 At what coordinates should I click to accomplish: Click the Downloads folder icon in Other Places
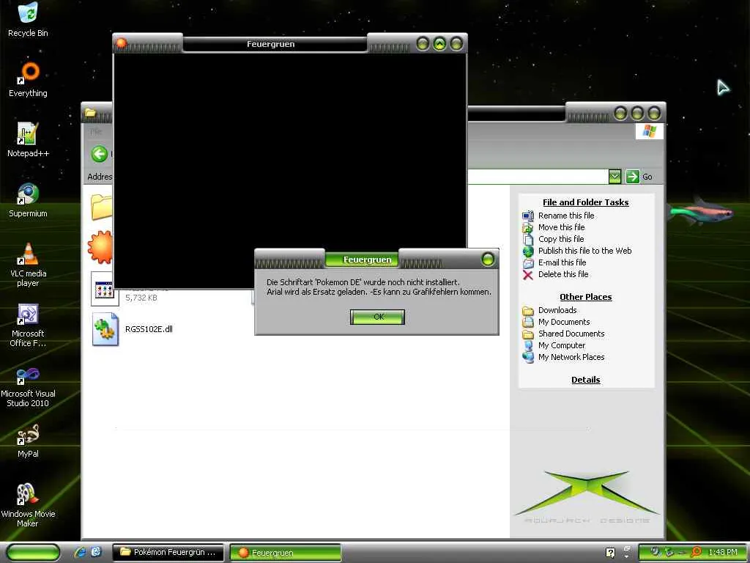pos(527,310)
